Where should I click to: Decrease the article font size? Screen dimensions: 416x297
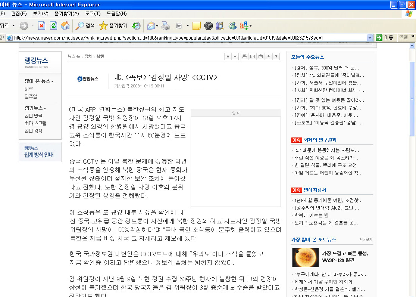tap(235, 56)
